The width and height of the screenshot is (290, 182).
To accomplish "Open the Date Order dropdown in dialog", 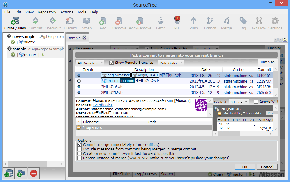I will (171, 63).
